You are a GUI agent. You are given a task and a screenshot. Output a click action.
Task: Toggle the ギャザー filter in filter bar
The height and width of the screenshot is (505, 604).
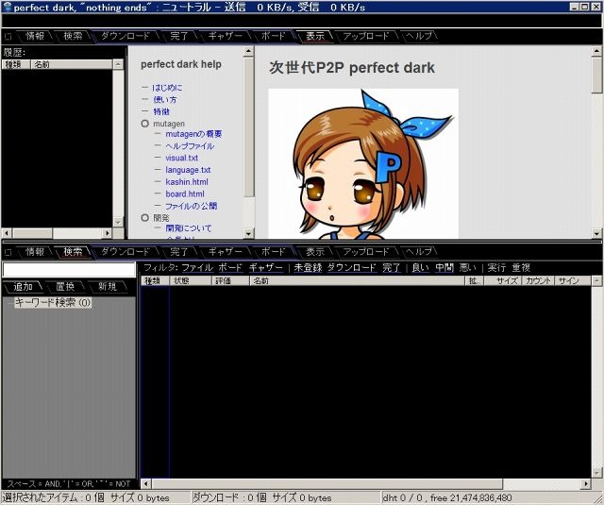point(266,268)
